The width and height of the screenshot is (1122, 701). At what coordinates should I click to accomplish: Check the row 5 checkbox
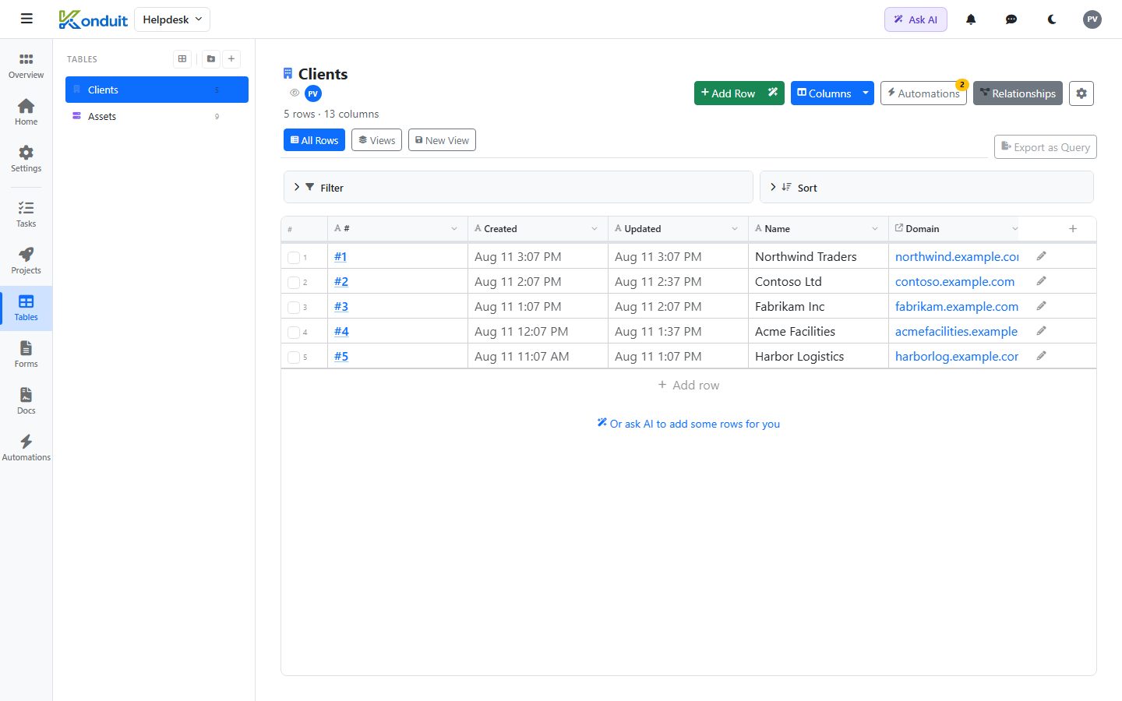294,357
